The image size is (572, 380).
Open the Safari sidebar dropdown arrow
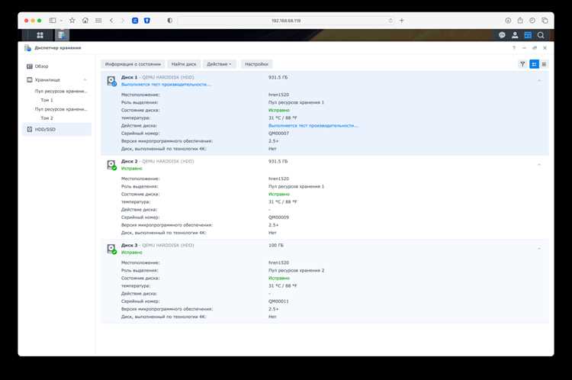61,21
